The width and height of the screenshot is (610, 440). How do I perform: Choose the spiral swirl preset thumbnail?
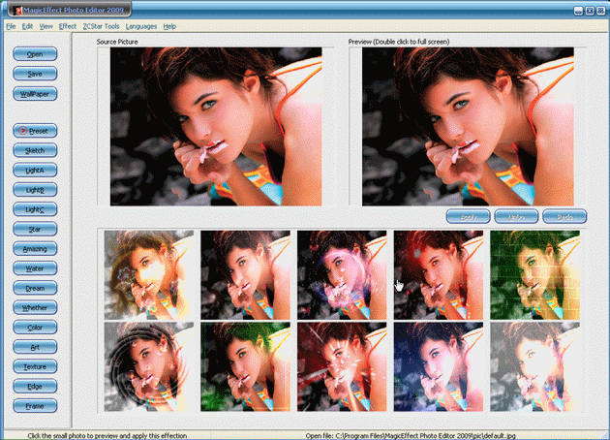(148, 367)
